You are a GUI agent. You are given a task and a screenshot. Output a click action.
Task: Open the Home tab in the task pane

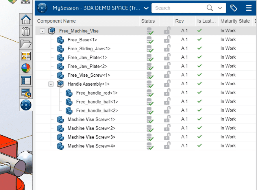pos(26,19)
